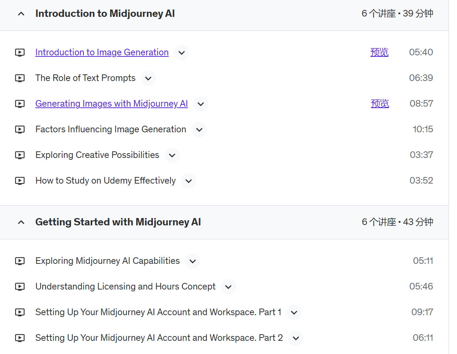The image size is (457, 354).
Task: Collapse the Getting Started with Midjourney AI section
Action: (21, 222)
